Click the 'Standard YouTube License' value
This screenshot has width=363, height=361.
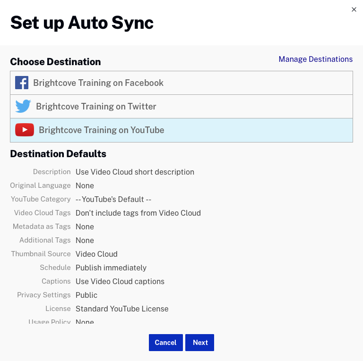(122, 309)
